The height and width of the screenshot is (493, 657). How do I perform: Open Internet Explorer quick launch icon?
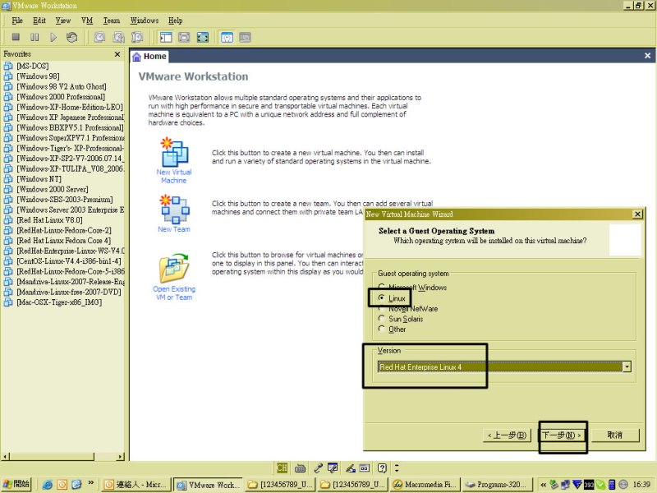click(x=48, y=485)
